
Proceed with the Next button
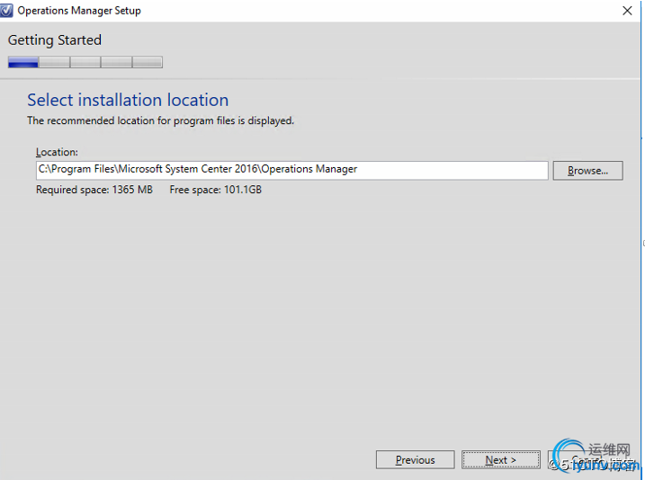(x=500, y=460)
